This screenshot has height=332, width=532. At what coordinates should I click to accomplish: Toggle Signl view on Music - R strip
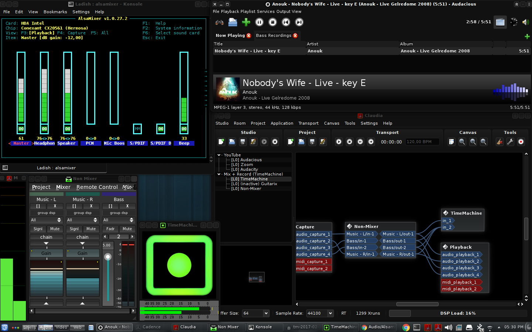click(x=74, y=229)
